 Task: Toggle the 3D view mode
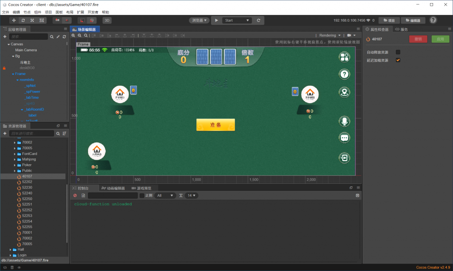(107, 20)
